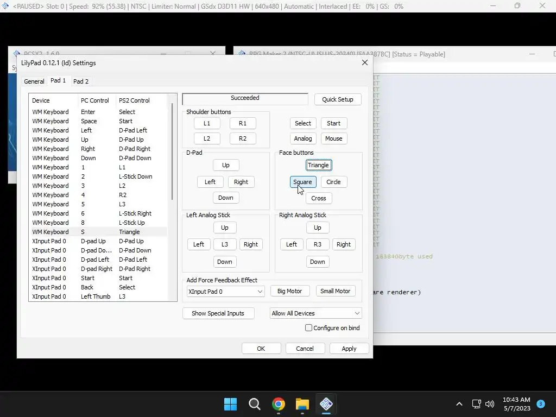Launch Google Chrome from taskbar
The height and width of the screenshot is (417, 556).
[x=279, y=404]
